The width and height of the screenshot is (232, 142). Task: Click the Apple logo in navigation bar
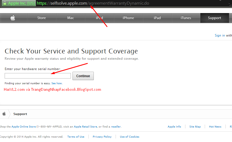click(13, 18)
